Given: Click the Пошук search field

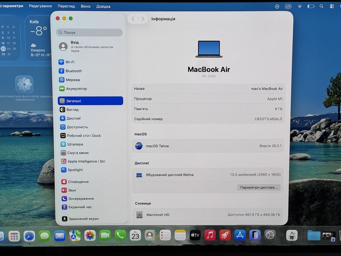Looking at the screenshot, I should click(x=90, y=32).
